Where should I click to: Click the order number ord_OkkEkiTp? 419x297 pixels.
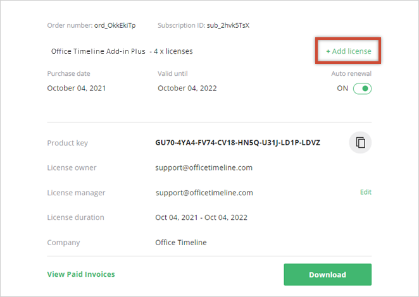(115, 25)
